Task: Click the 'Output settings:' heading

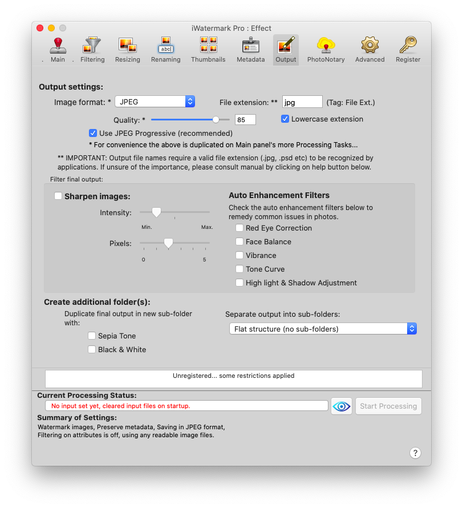Action: pos(71,87)
